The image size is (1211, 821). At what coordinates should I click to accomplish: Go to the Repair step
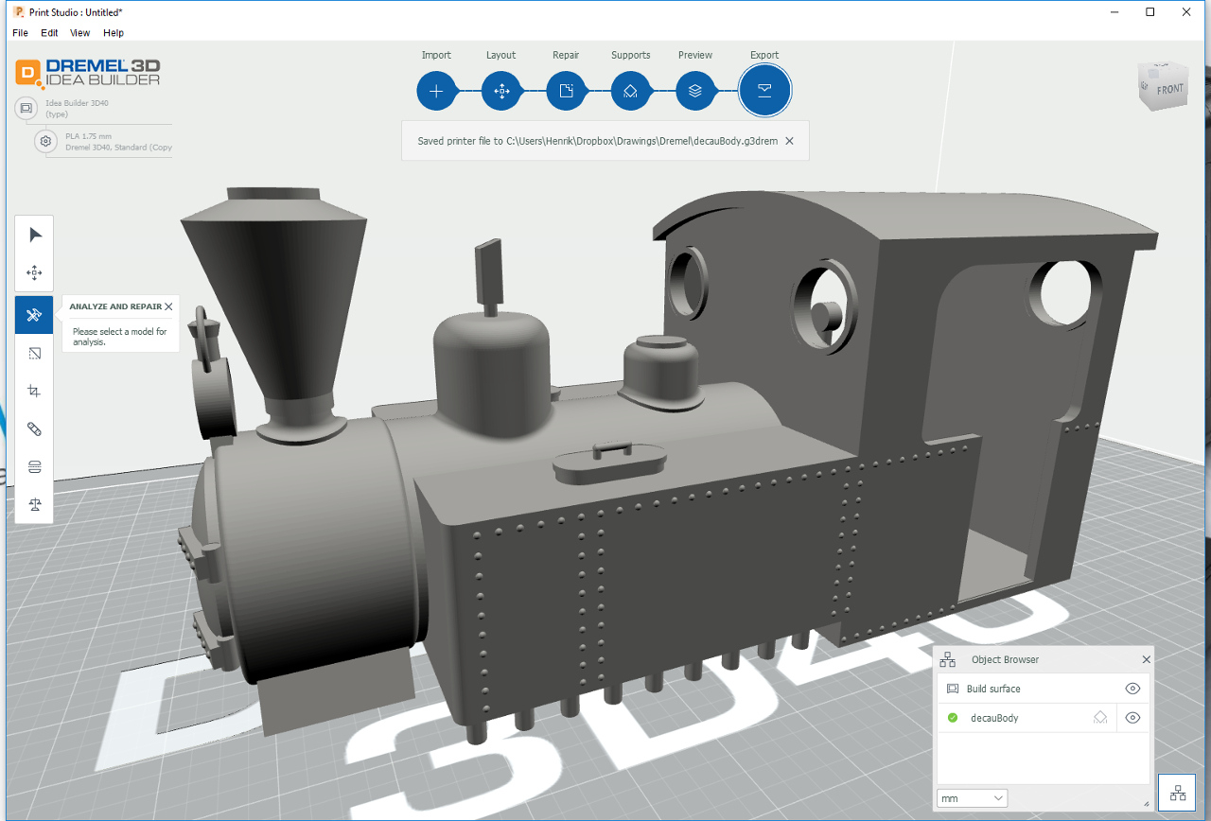coord(566,91)
